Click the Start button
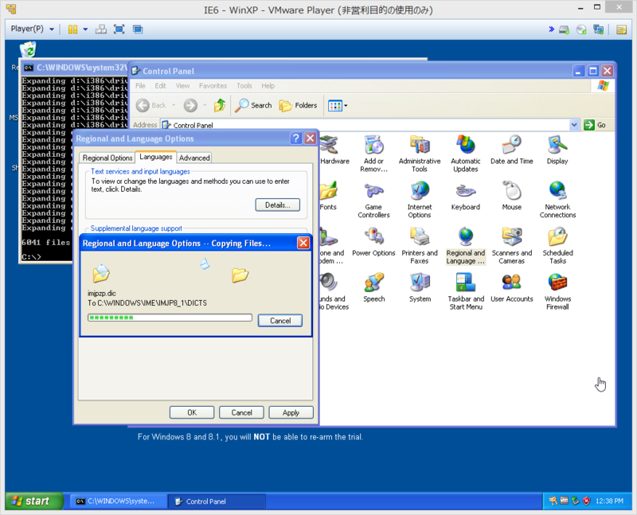The image size is (637, 515). pos(34,501)
